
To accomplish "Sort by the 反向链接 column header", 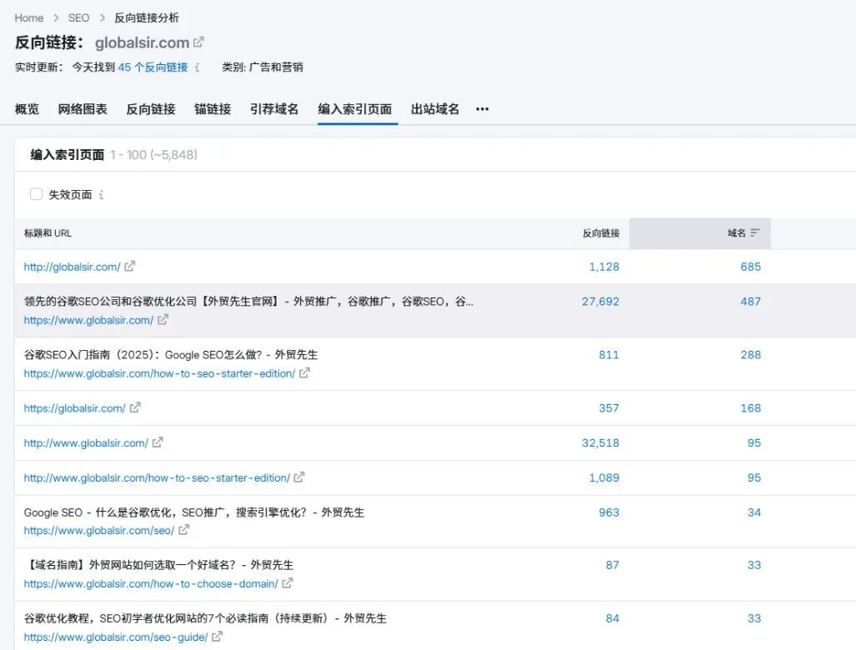I will (601, 233).
